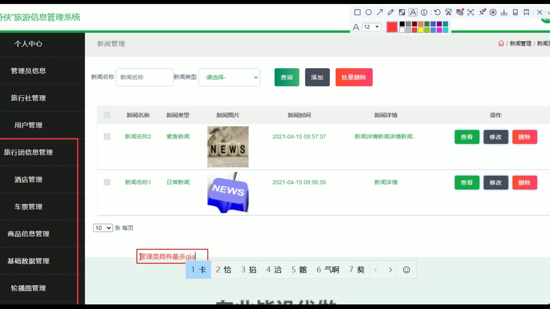Image resolution: width=550 pixels, height=309 pixels.
Task: Pick the black color swatch
Action: [x=402, y=24]
